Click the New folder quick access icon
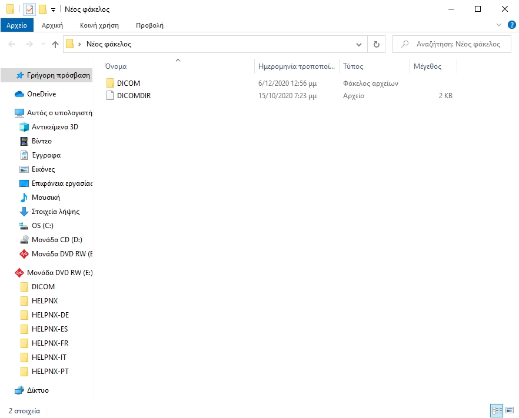519x418 pixels. click(43, 9)
